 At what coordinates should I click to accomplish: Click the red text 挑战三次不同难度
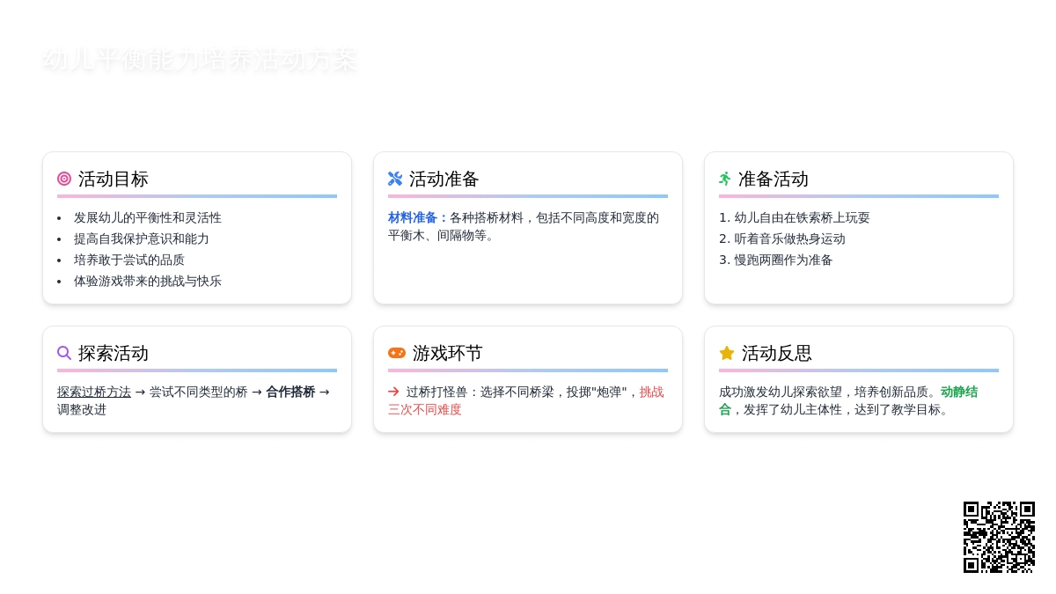(x=526, y=400)
